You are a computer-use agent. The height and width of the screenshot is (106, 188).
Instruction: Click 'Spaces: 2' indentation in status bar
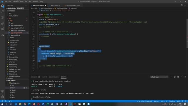click(x=157, y=101)
